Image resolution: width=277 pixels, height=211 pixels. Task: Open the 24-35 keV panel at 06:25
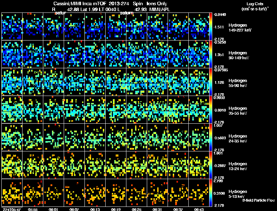click(x=136, y=138)
